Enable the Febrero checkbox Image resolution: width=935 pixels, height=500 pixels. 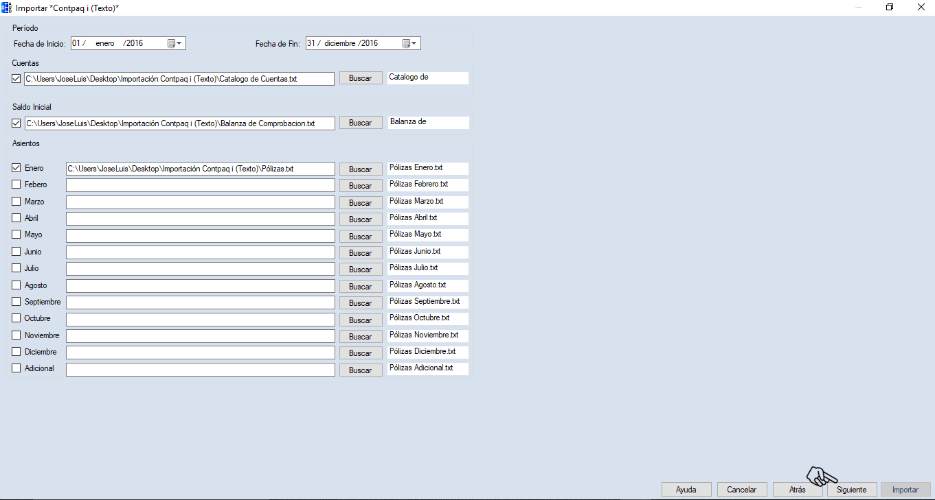[x=16, y=185]
